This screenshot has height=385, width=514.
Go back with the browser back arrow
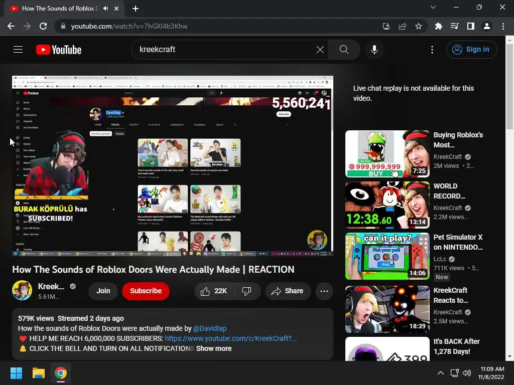point(11,26)
